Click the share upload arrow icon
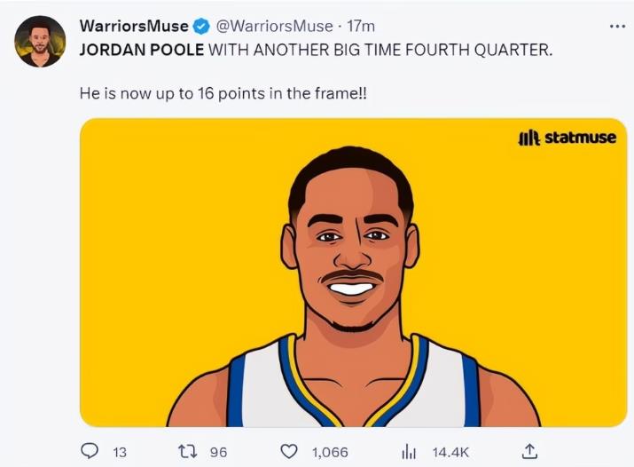 point(529,451)
